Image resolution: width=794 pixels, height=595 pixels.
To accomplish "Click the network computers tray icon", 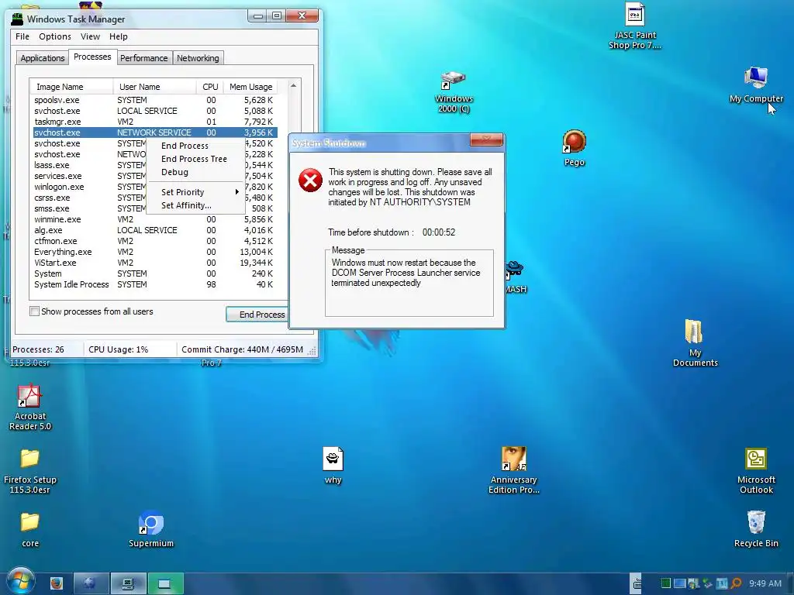I will click(x=693, y=583).
